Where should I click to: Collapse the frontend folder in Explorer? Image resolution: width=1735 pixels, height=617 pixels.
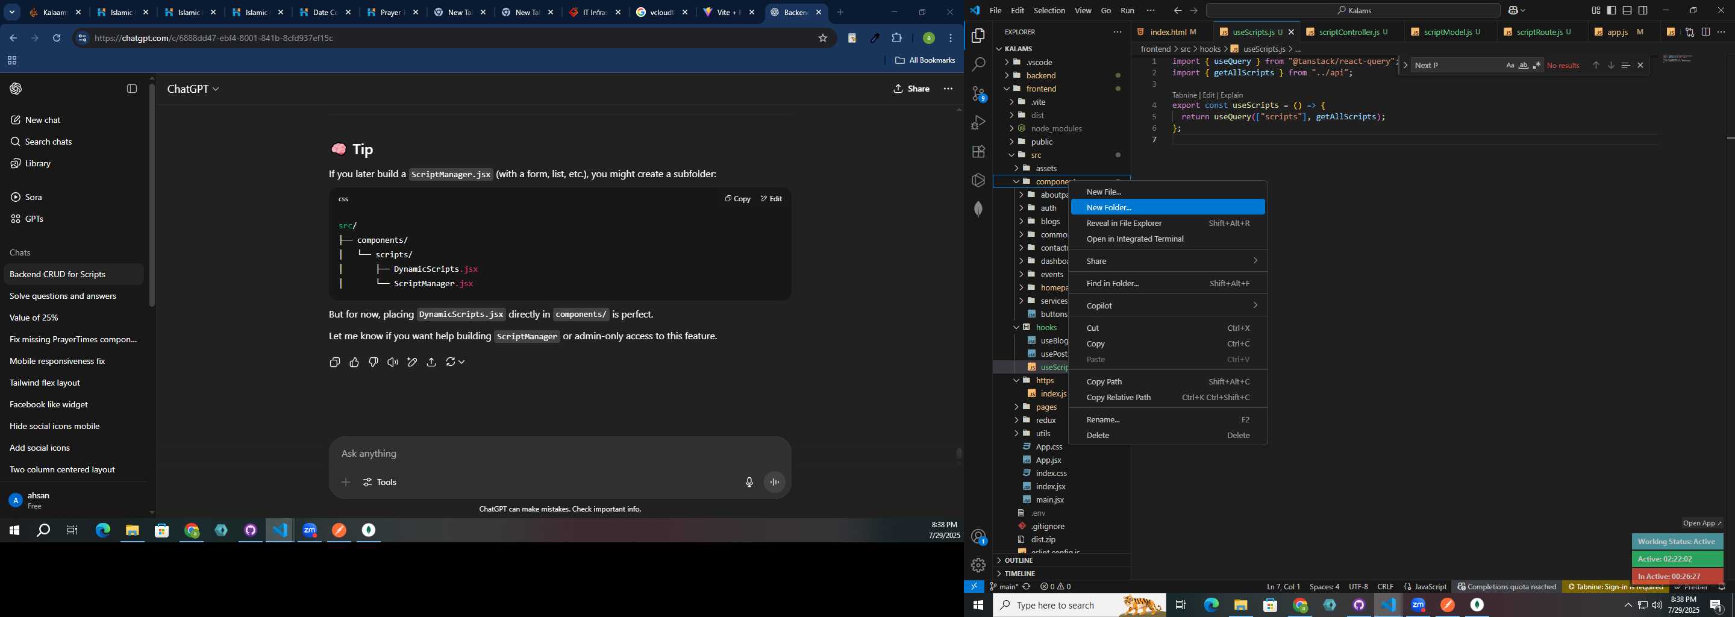click(1007, 89)
